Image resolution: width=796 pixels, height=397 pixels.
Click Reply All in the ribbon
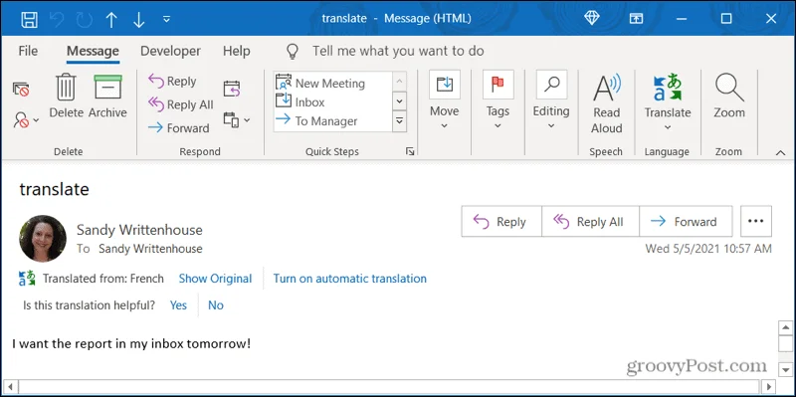(x=181, y=104)
